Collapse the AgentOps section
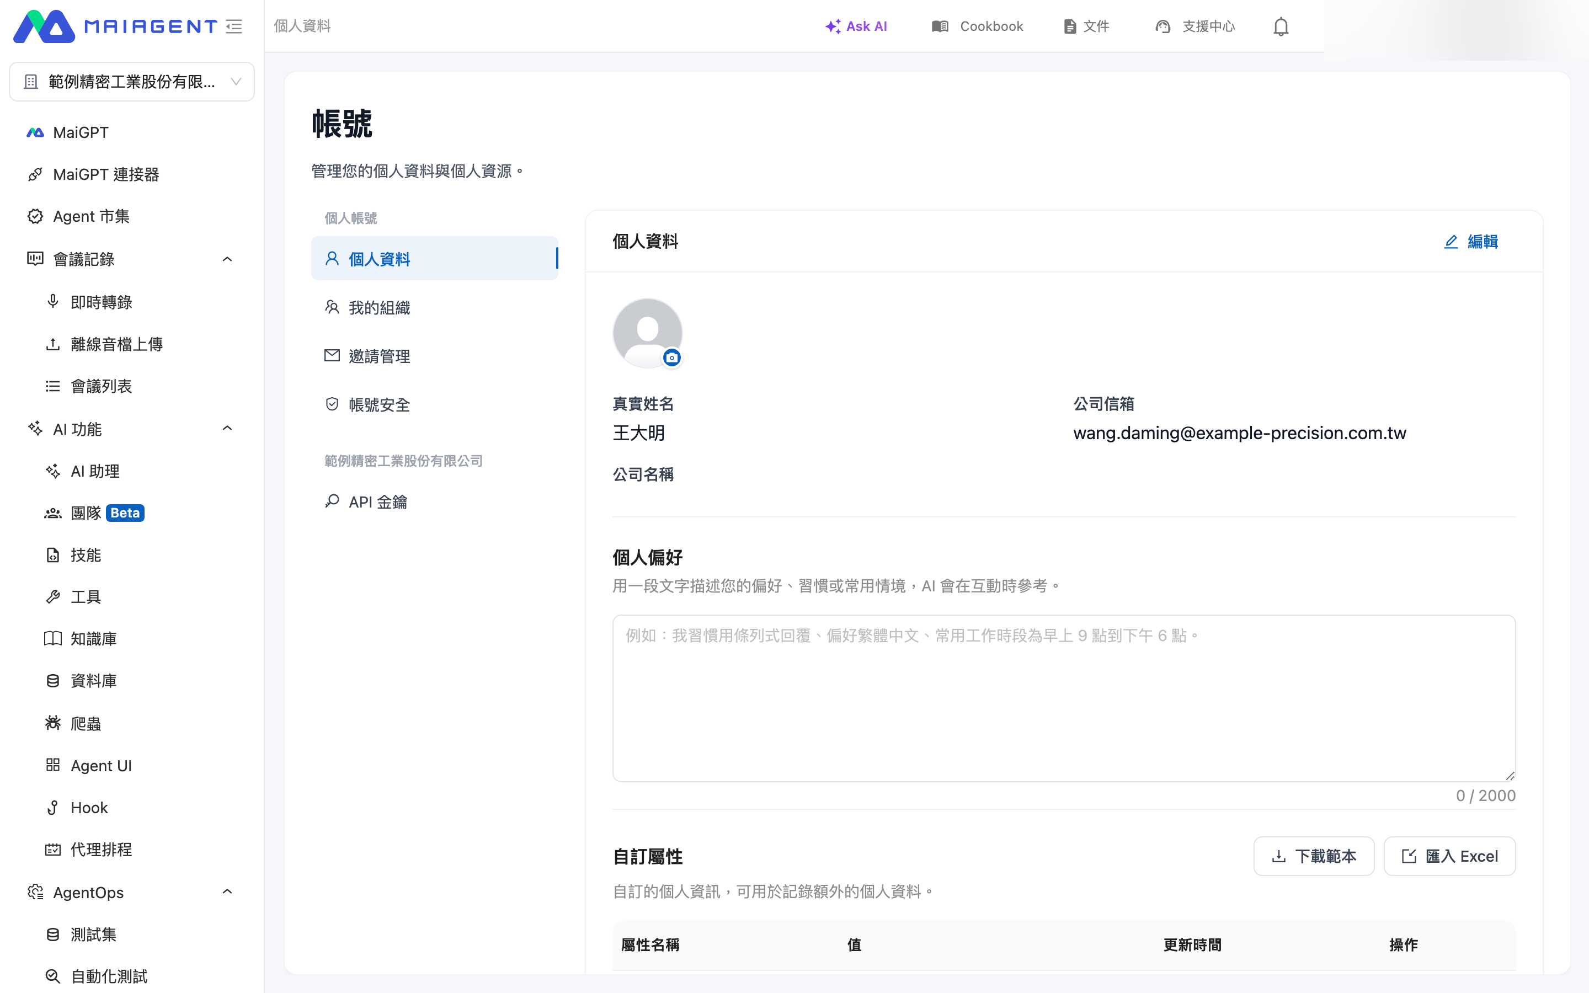This screenshot has height=993, width=1589. tap(227, 892)
